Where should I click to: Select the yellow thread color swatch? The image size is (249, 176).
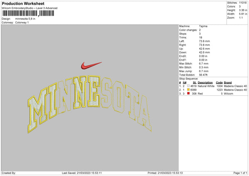click(x=188, y=90)
